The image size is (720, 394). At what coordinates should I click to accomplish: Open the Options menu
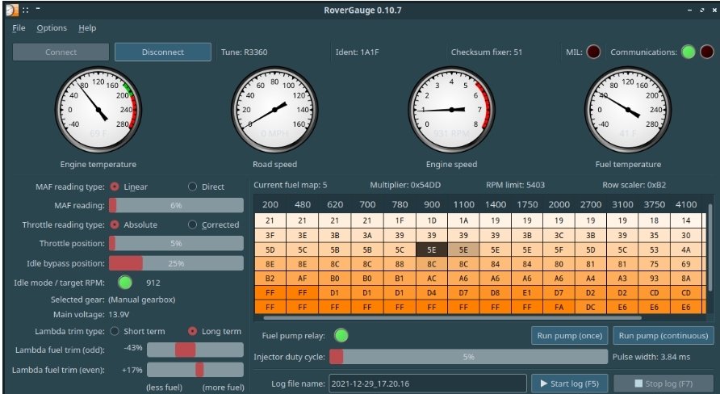(x=52, y=28)
